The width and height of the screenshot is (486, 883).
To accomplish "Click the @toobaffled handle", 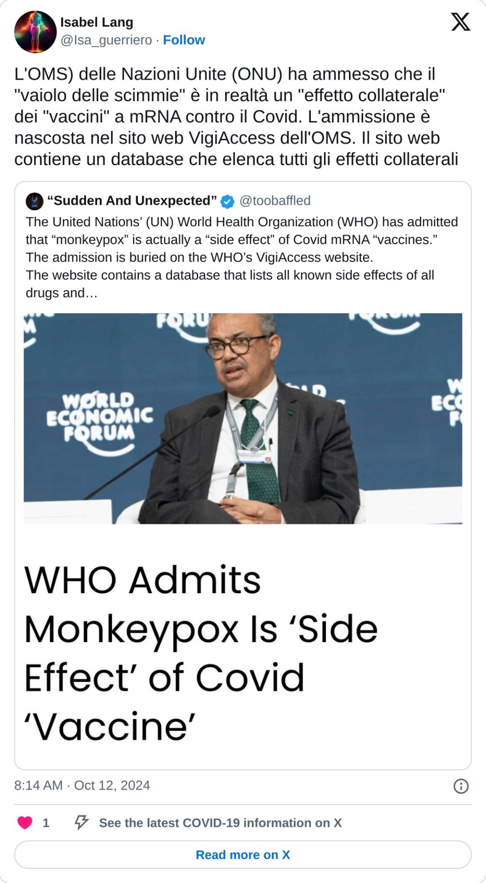I will pos(275,201).
